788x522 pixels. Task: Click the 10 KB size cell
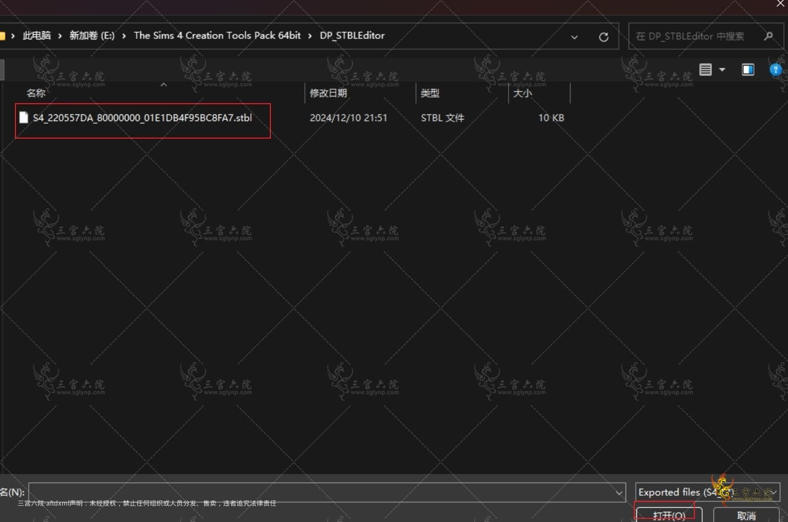(551, 118)
